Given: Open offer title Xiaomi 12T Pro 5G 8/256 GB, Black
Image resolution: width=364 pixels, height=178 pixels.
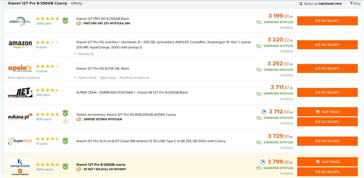Looking at the screenshot, I should (103, 69).
